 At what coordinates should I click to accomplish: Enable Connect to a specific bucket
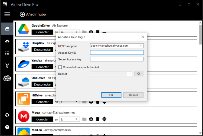(x=60, y=67)
